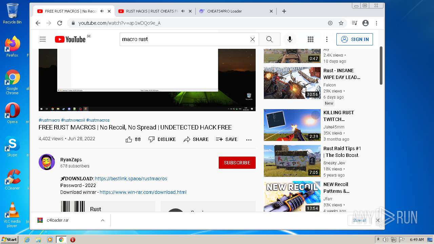Open YouTube apps grid
This screenshot has width=434, height=244.
coord(311,39)
